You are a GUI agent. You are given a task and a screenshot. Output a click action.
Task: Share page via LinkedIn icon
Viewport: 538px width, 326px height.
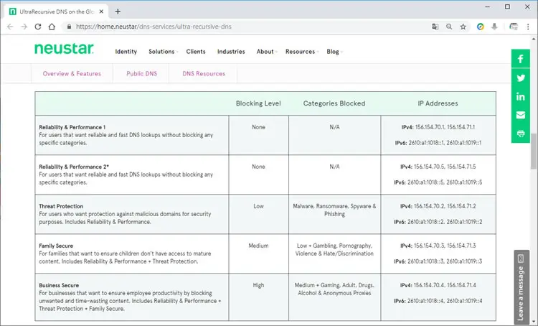(521, 96)
